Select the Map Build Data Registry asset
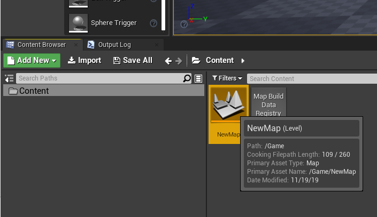This screenshot has width=377, height=217. 268,103
